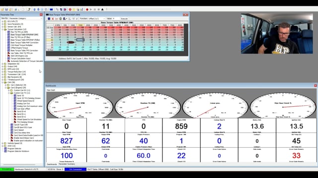
Task: Collapse the Custom Can TX folder
Action: pos(9,93)
